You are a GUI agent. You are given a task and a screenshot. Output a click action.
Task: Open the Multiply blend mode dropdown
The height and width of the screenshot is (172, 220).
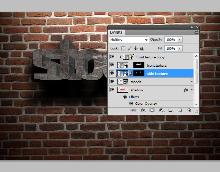pos(129,40)
